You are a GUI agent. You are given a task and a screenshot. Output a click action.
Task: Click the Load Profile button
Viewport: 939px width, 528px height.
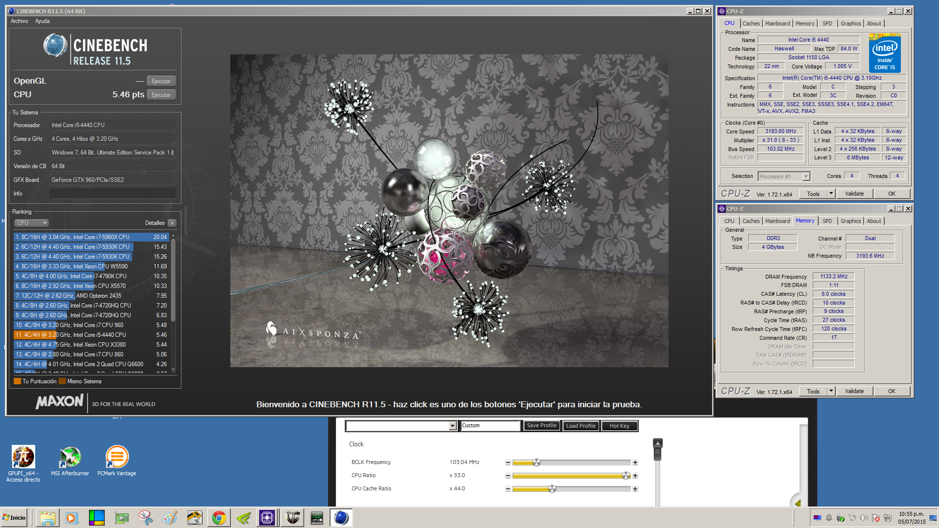coord(581,426)
